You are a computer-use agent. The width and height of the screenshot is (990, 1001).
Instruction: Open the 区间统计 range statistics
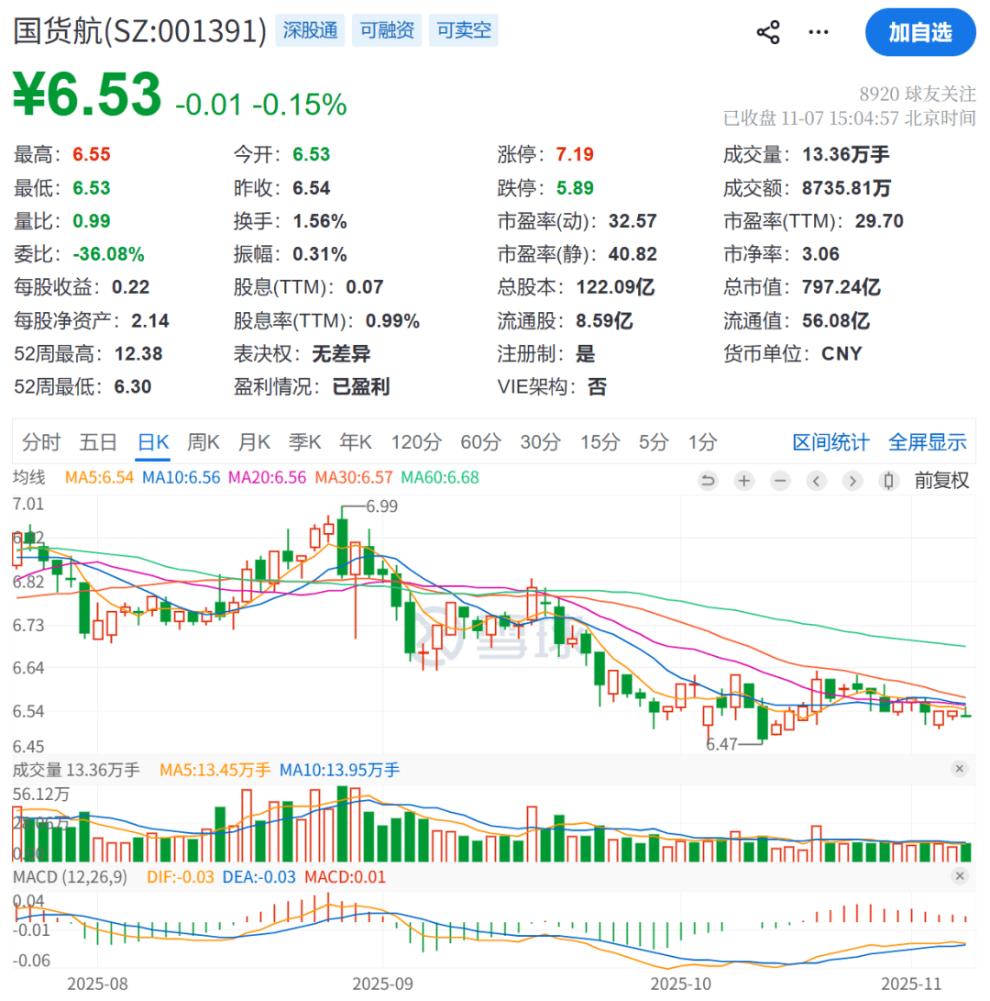click(830, 441)
